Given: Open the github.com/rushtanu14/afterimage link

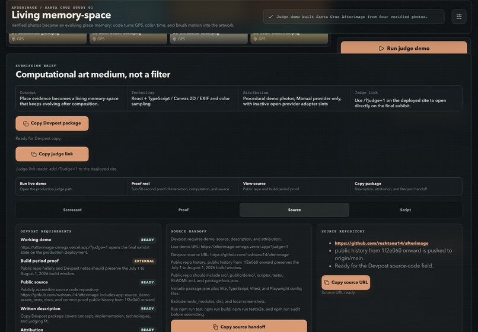Looking at the screenshot, I should tap(381, 243).
